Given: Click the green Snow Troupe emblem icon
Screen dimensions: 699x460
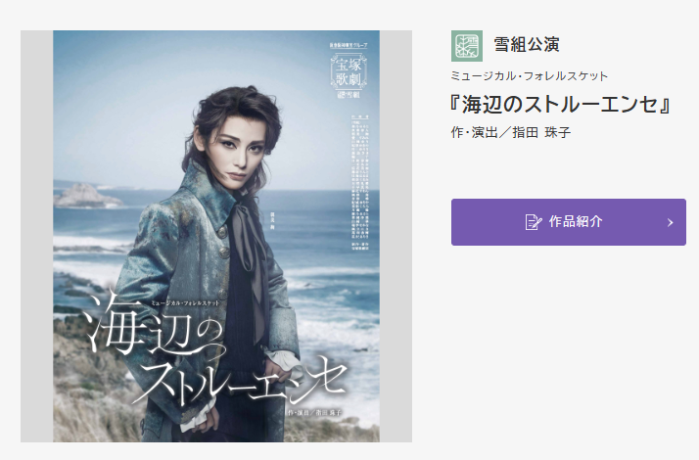Looking at the screenshot, I should click(467, 46).
